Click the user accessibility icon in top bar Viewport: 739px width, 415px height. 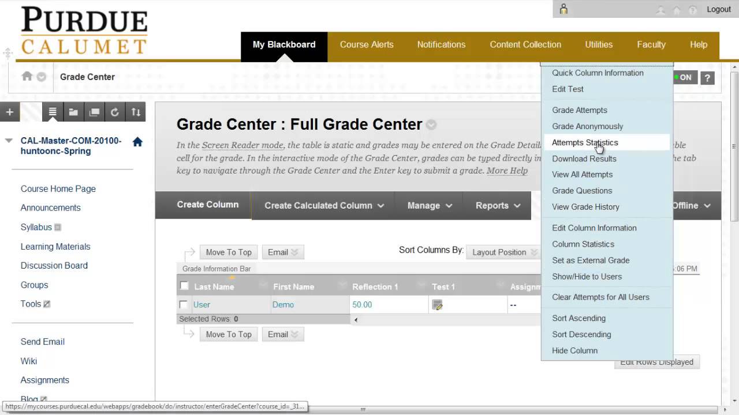(563, 9)
